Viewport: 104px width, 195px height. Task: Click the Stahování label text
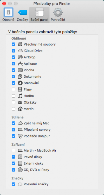coord(31,83)
